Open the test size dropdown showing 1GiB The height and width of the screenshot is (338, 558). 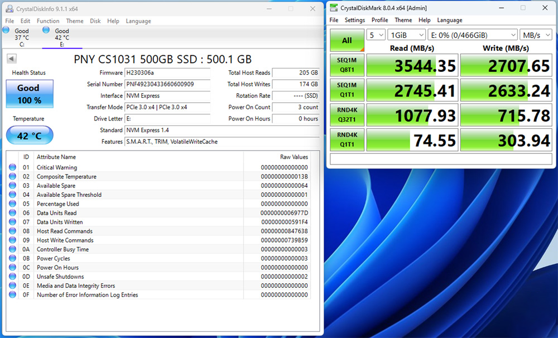[x=406, y=35]
